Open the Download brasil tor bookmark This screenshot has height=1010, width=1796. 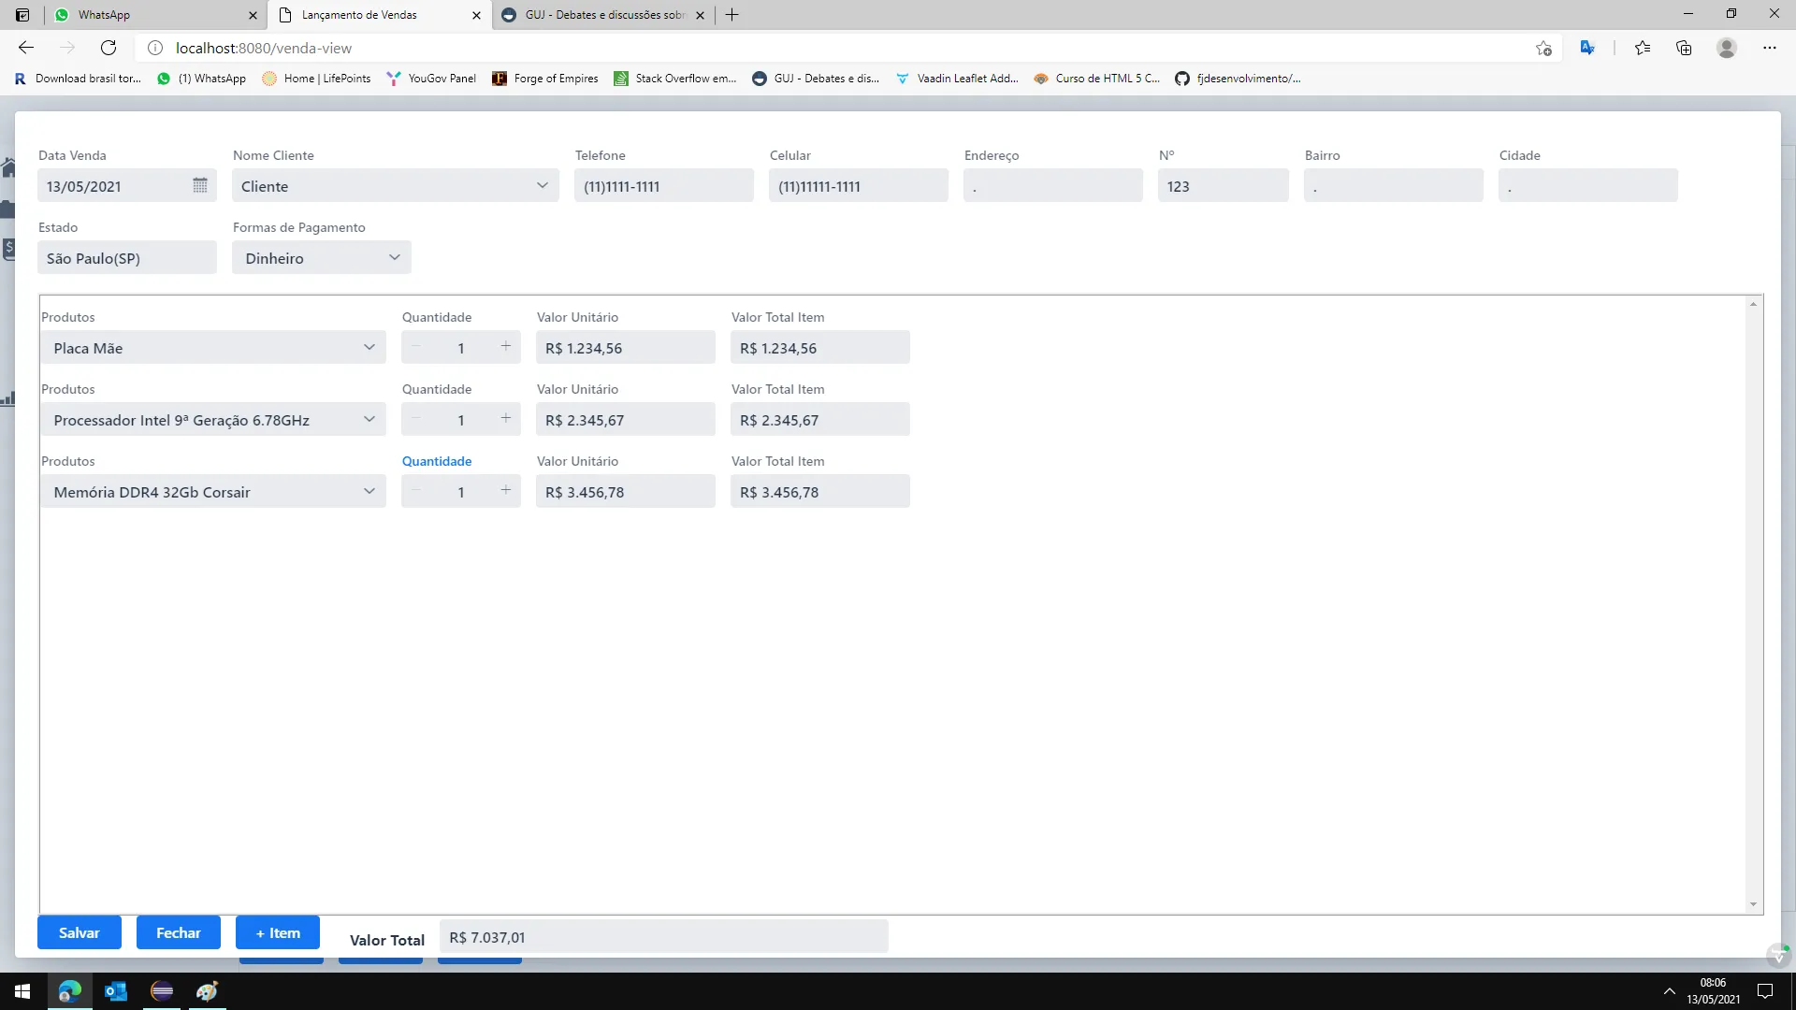78,79
